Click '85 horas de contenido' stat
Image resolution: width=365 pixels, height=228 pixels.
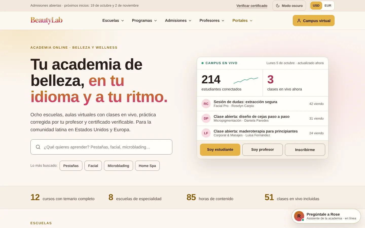coord(210,198)
